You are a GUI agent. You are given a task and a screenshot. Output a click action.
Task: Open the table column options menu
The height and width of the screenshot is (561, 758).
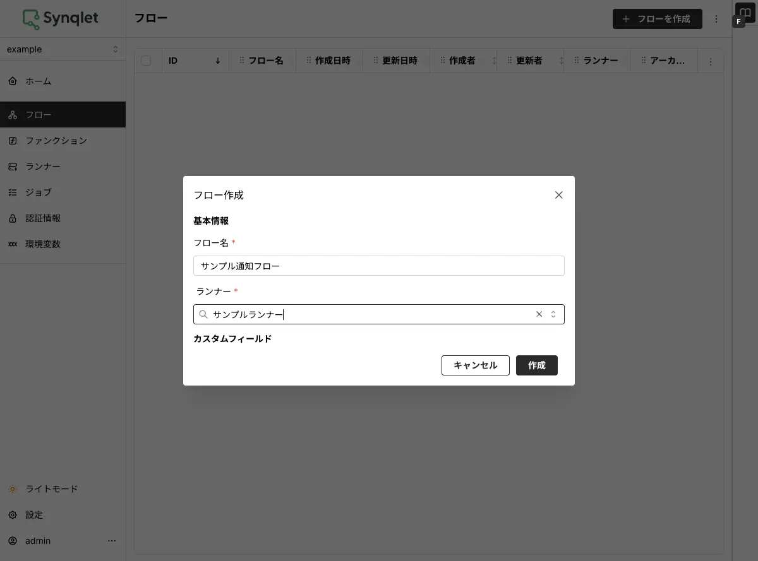tap(711, 61)
